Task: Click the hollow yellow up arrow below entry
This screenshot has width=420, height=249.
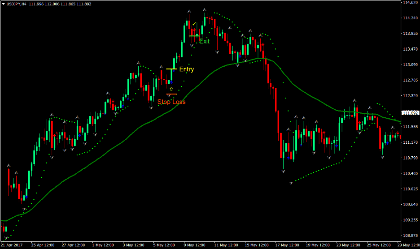Action: click(x=171, y=89)
